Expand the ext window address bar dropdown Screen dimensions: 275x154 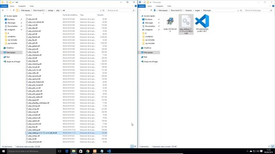[x=101, y=10]
